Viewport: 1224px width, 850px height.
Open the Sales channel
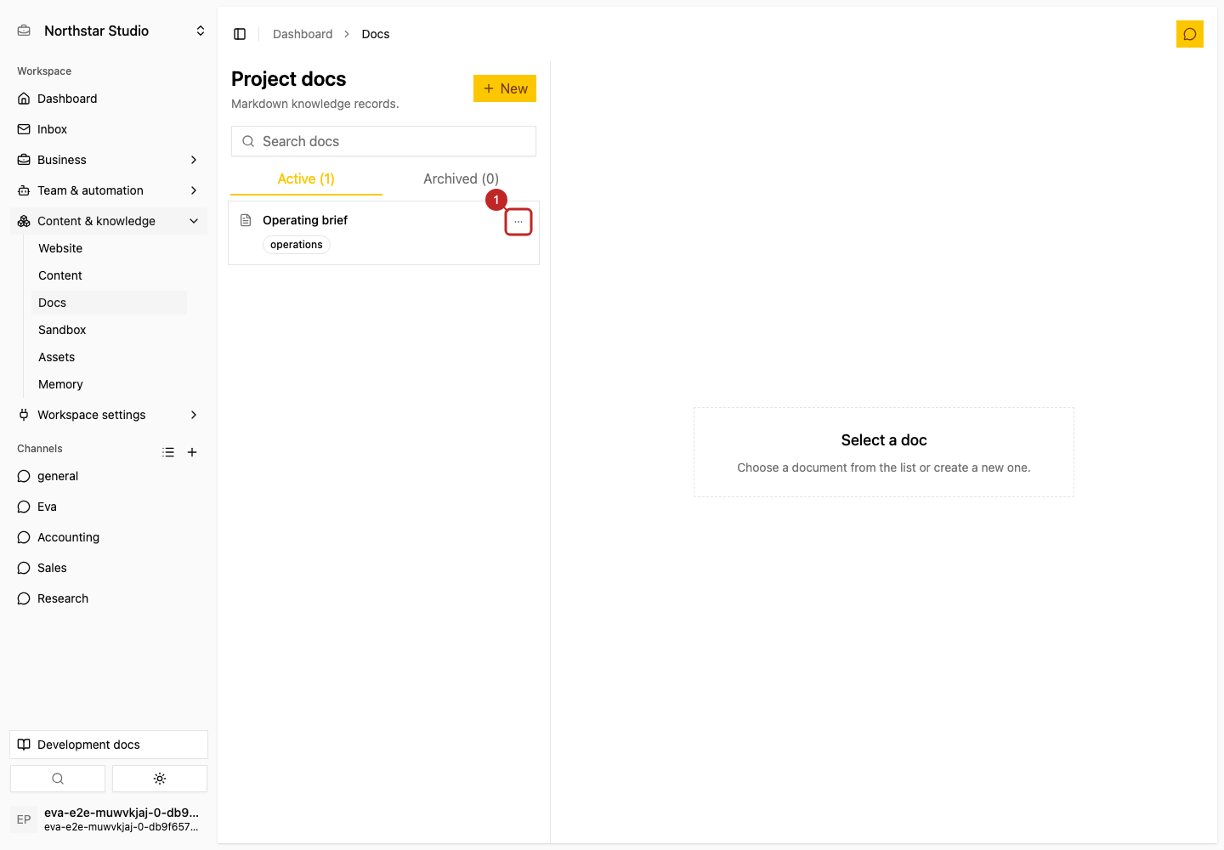(109, 568)
